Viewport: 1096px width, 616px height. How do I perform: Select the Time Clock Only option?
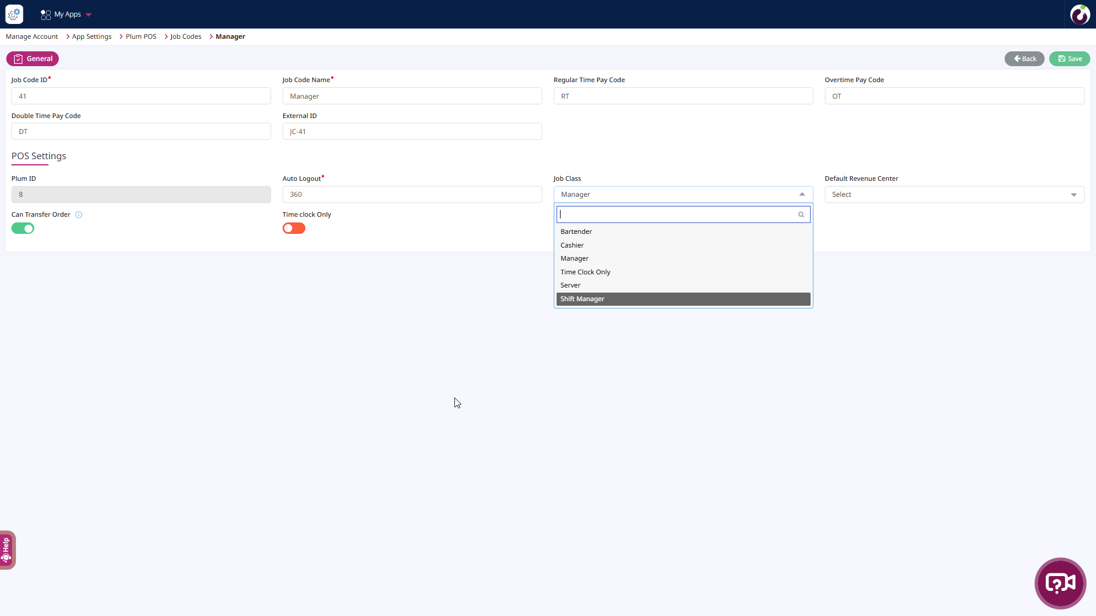pos(586,272)
